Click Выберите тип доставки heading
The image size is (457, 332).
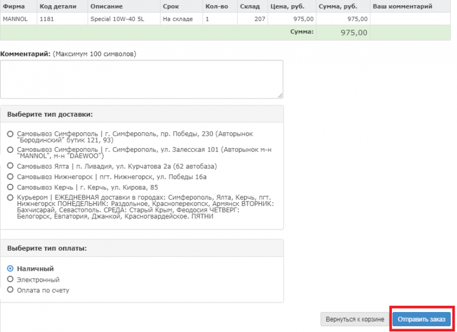click(50, 114)
